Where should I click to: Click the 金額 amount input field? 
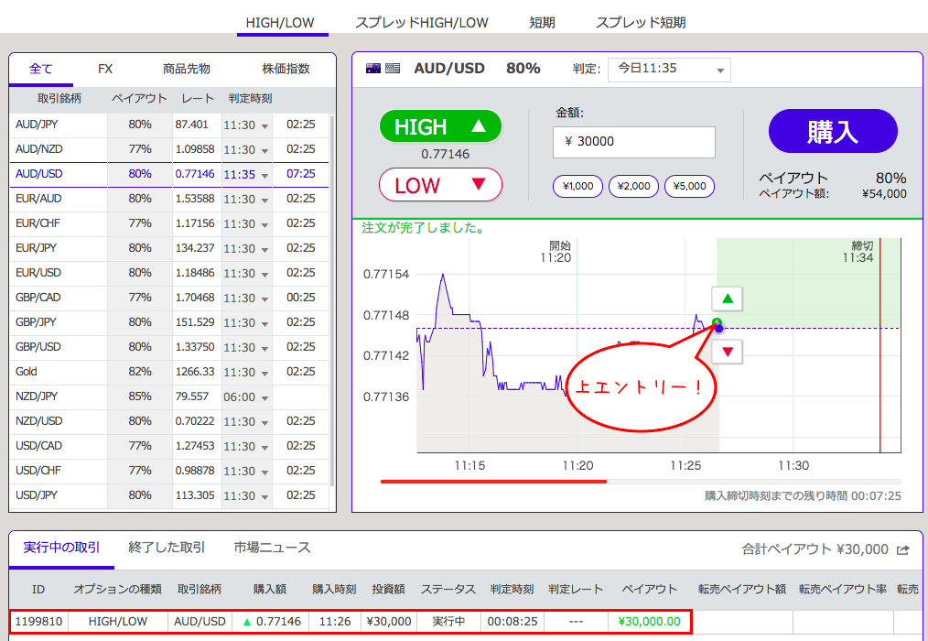(633, 142)
